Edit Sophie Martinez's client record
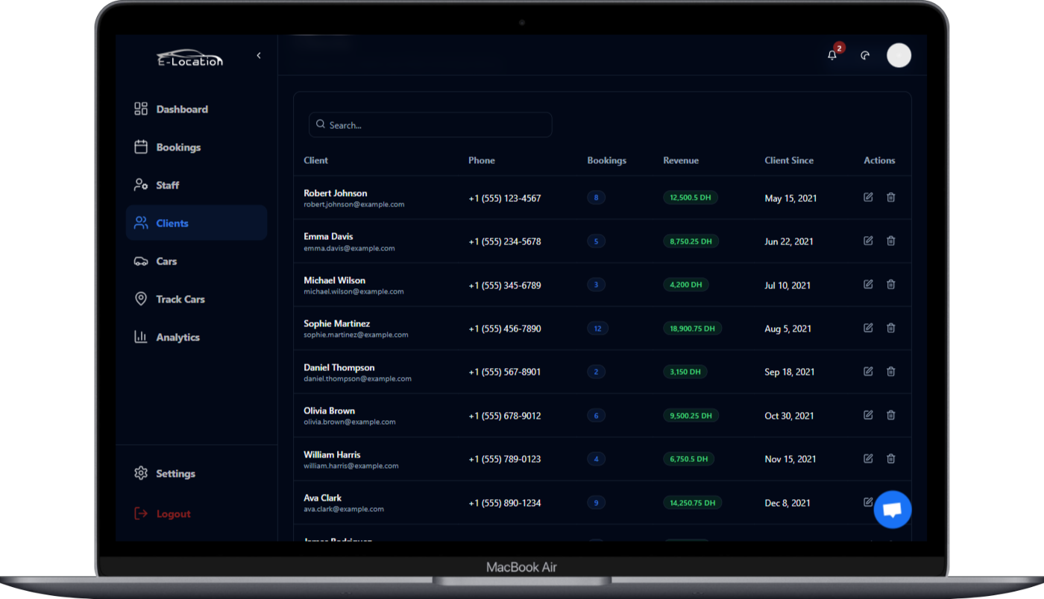Viewport: 1044px width, 599px height. click(868, 328)
